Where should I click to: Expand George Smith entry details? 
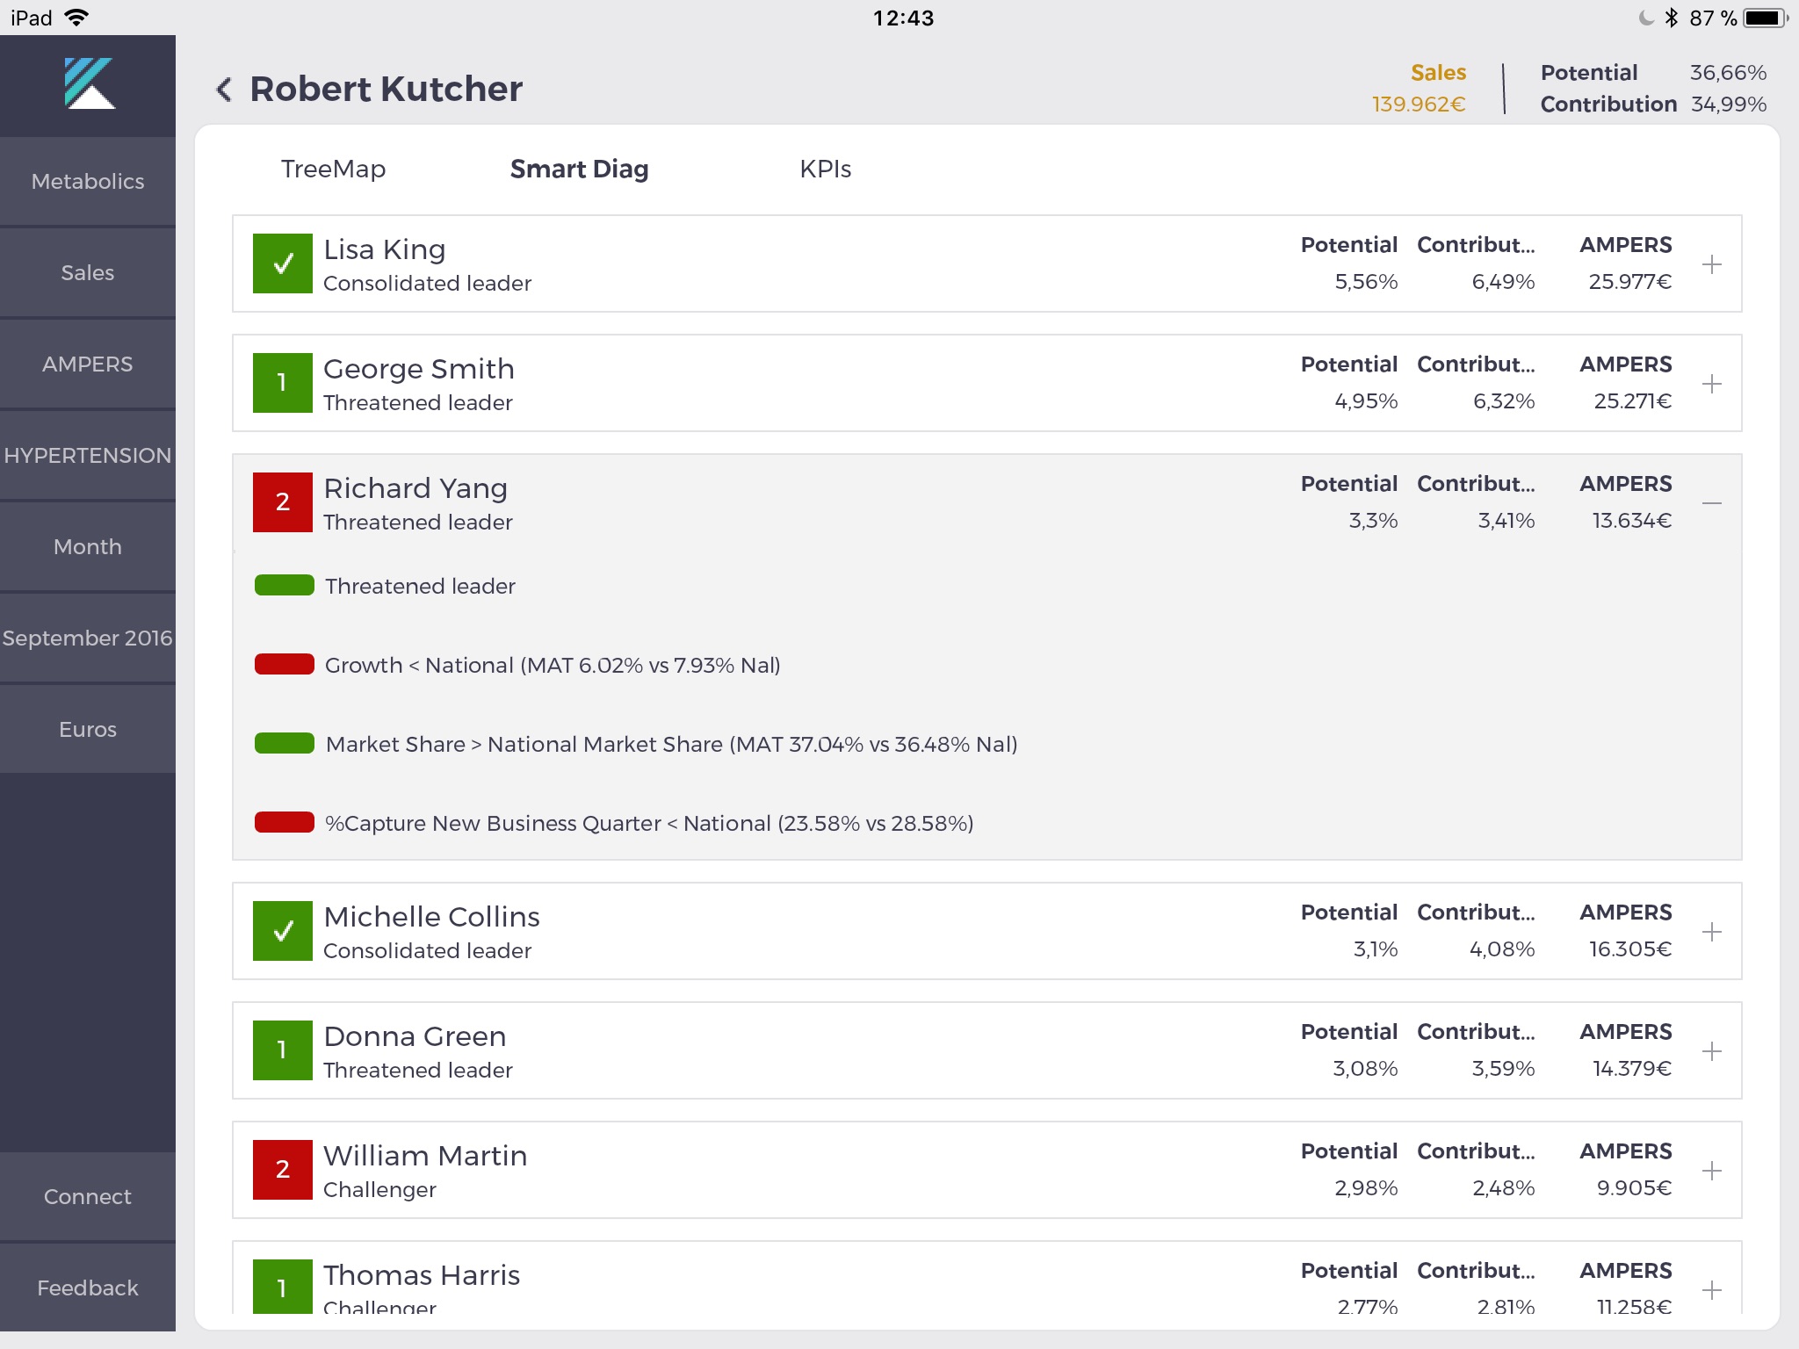[1711, 384]
